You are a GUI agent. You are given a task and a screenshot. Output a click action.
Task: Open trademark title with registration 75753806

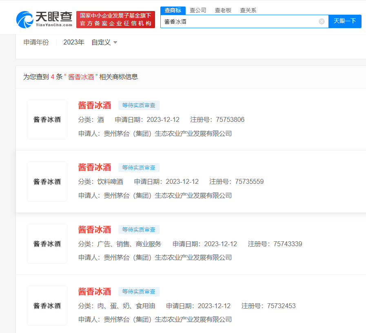point(94,106)
